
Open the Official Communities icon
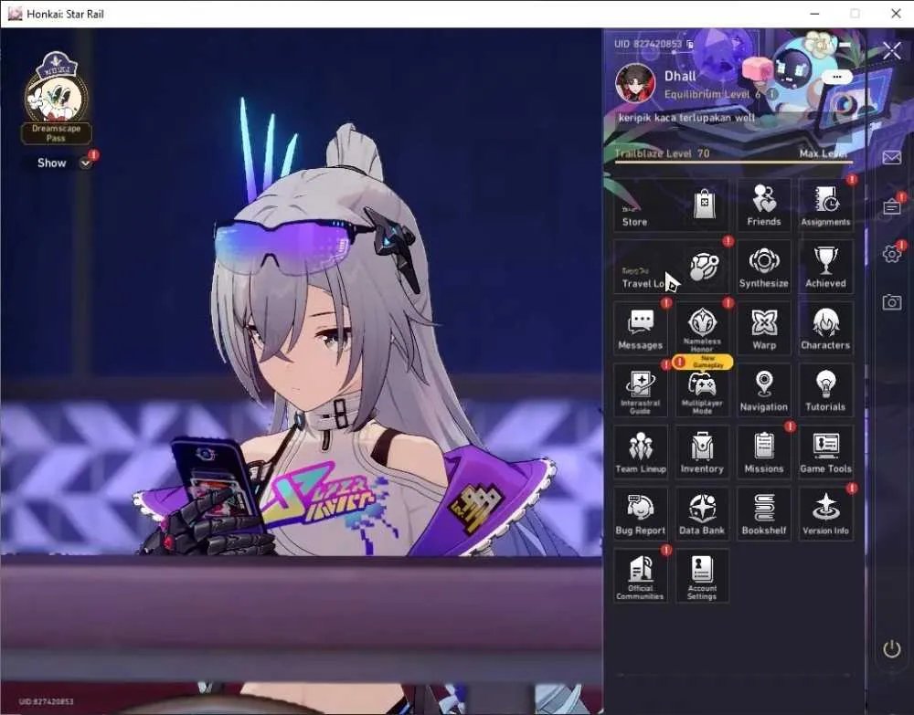(x=640, y=575)
